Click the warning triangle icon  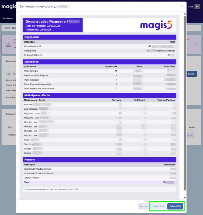[8, 45]
